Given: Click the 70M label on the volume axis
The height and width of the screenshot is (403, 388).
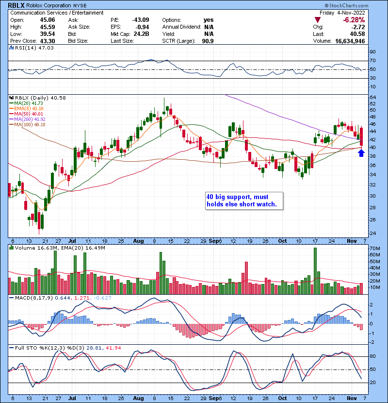Looking at the screenshot, I should pyautogui.click(x=374, y=249).
